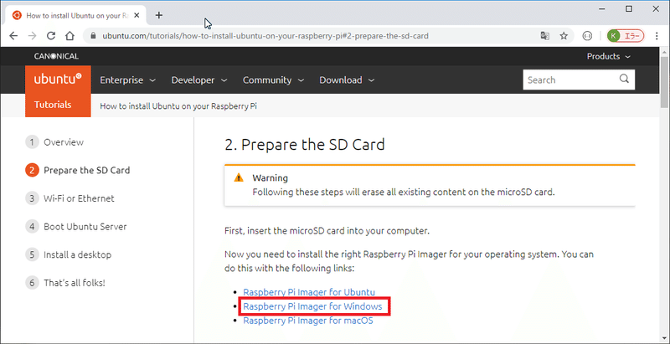Jump to step 4 Boot Ubuntu Server
Viewport: 670px width, 344px height.
85,227
